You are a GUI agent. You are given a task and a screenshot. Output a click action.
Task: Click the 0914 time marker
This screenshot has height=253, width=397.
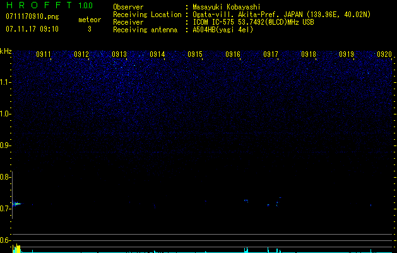click(157, 54)
